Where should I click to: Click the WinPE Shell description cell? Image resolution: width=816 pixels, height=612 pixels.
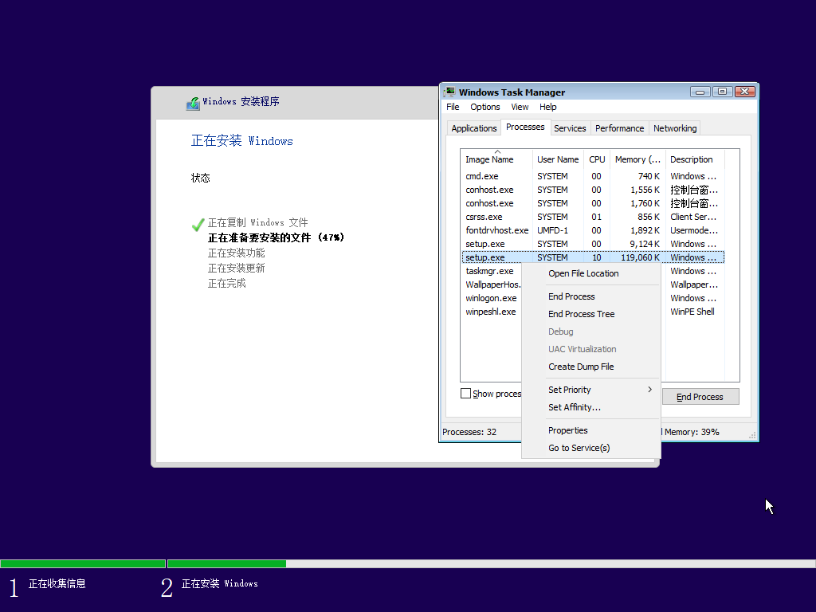click(692, 312)
